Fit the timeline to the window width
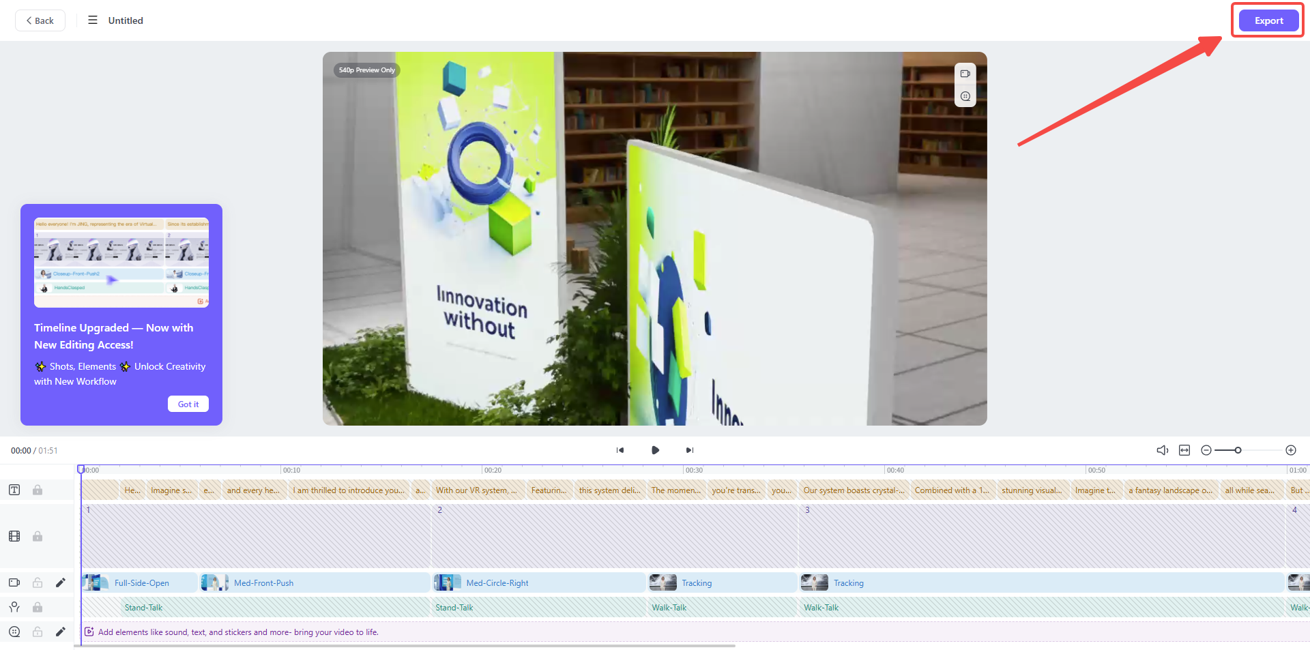This screenshot has width=1310, height=650. 1184,450
